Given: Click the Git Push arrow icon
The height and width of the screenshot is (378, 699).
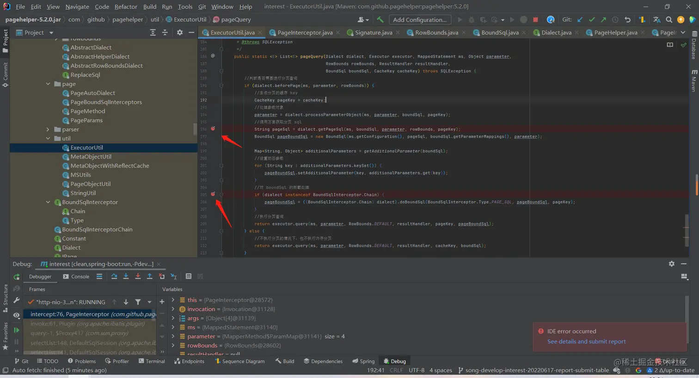Looking at the screenshot, I should coord(603,19).
